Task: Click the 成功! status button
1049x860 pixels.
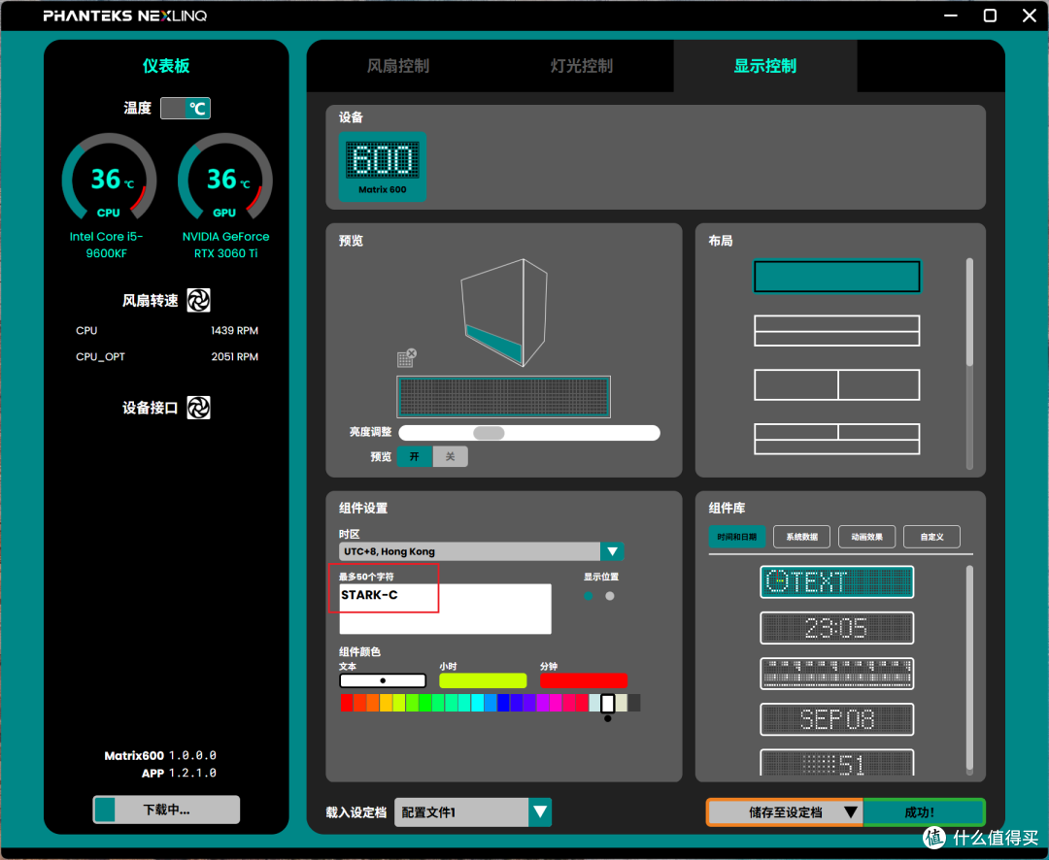Action: tap(924, 811)
